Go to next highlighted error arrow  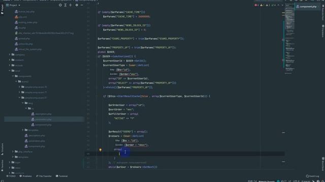[282, 5]
